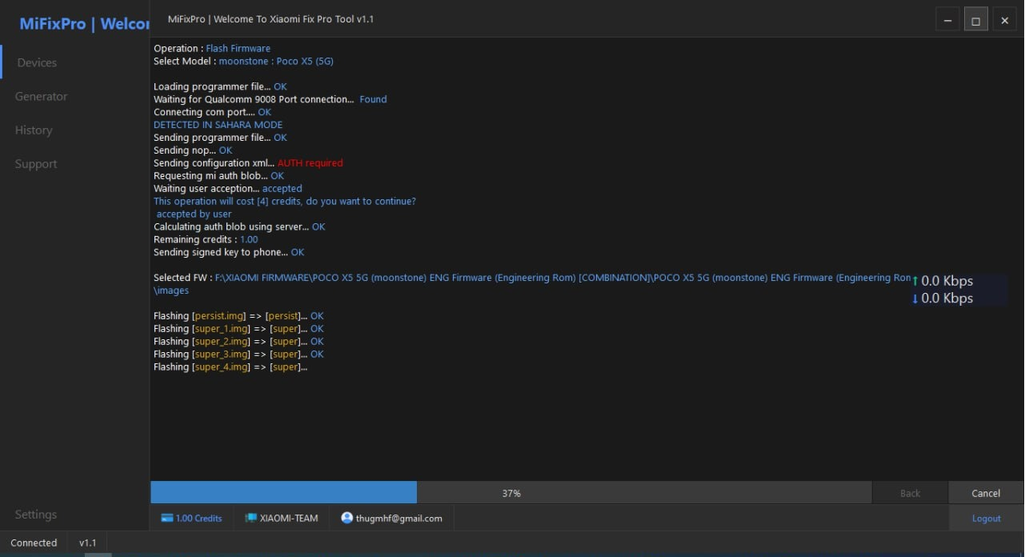Click 'This operation will cost [4] credits' line
1025x557 pixels.
pyautogui.click(x=285, y=202)
